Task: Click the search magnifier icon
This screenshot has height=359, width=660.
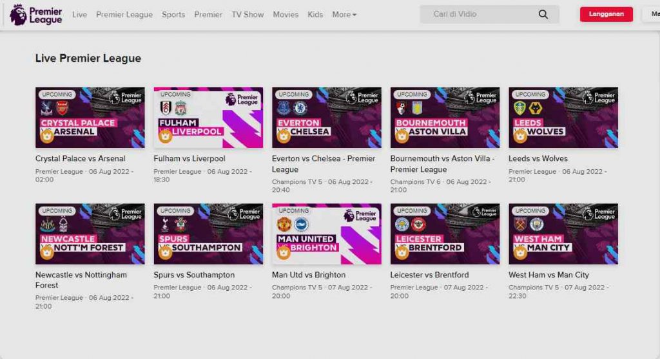Action: click(543, 14)
